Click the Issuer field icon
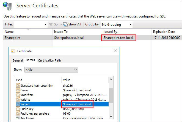Image resolution: width=182 pixels, height=122 pixels. click(x=18, y=90)
